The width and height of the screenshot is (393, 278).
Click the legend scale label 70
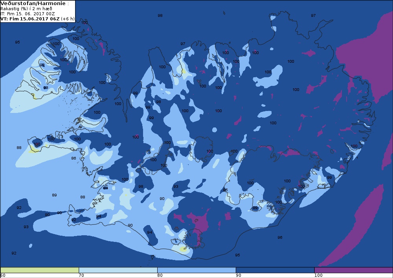(81, 275)
